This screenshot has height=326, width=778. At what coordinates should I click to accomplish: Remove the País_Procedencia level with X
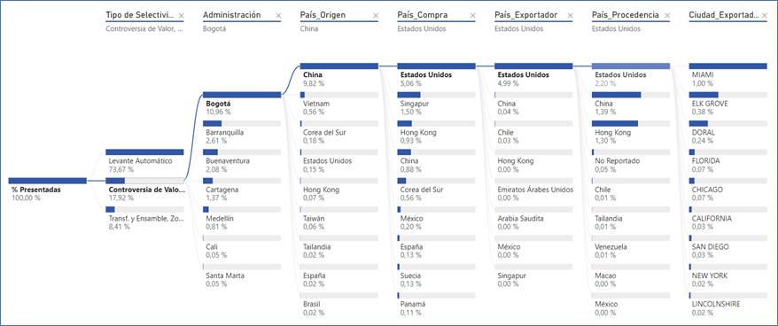667,16
